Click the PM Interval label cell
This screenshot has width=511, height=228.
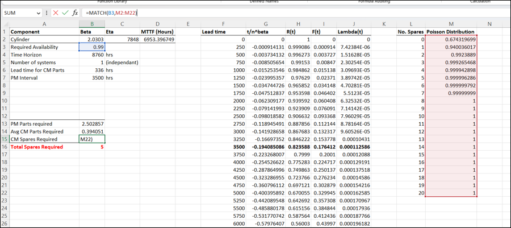[x=44, y=78]
